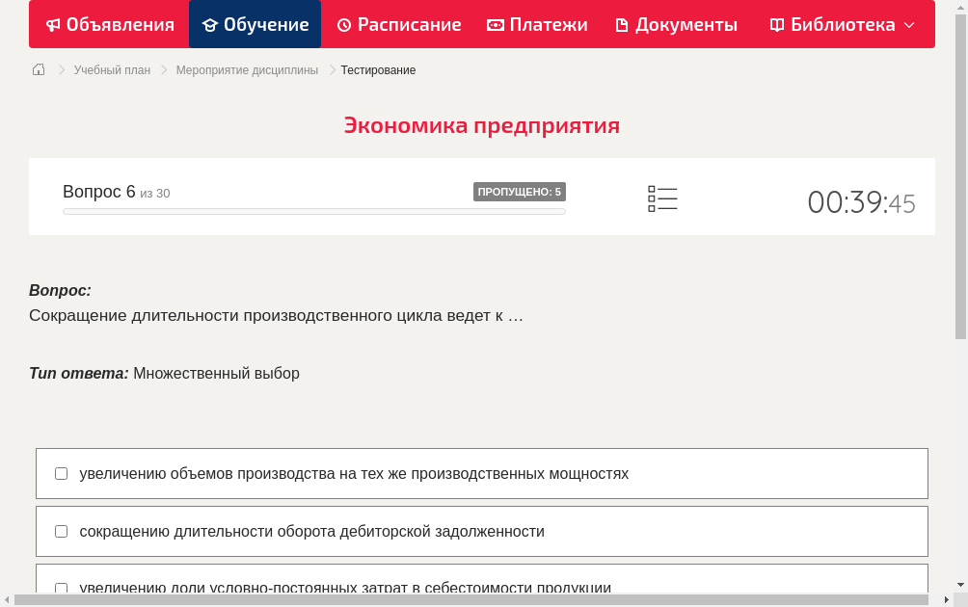Check the answer about условно-постоянных затрат
The image size is (968, 607).
click(61, 589)
